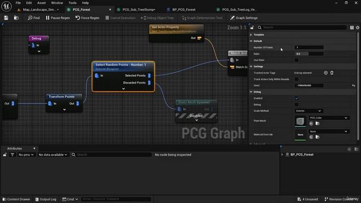The height and width of the screenshot is (203, 361).
Task: Pause graph regeneration
Action: click(x=58, y=17)
